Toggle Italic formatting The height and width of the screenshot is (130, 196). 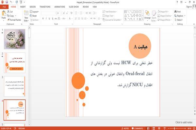[46, 19]
